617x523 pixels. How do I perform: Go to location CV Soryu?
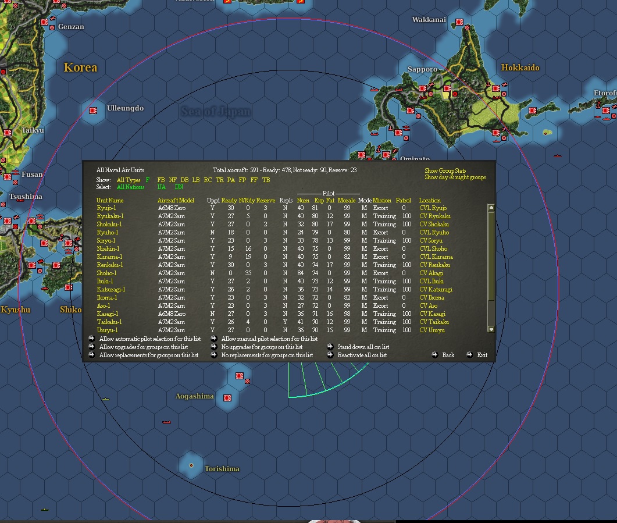coord(431,240)
